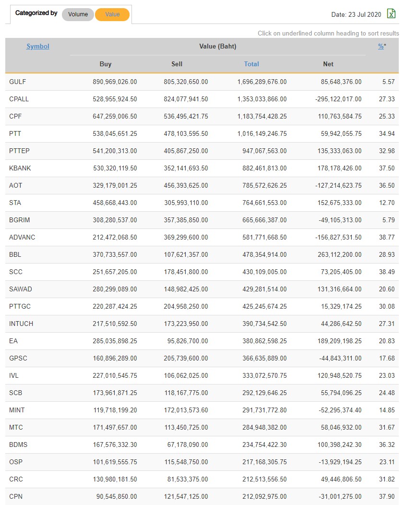405x505 pixels.
Task: Download the Excel export file
Action: tap(392, 14)
